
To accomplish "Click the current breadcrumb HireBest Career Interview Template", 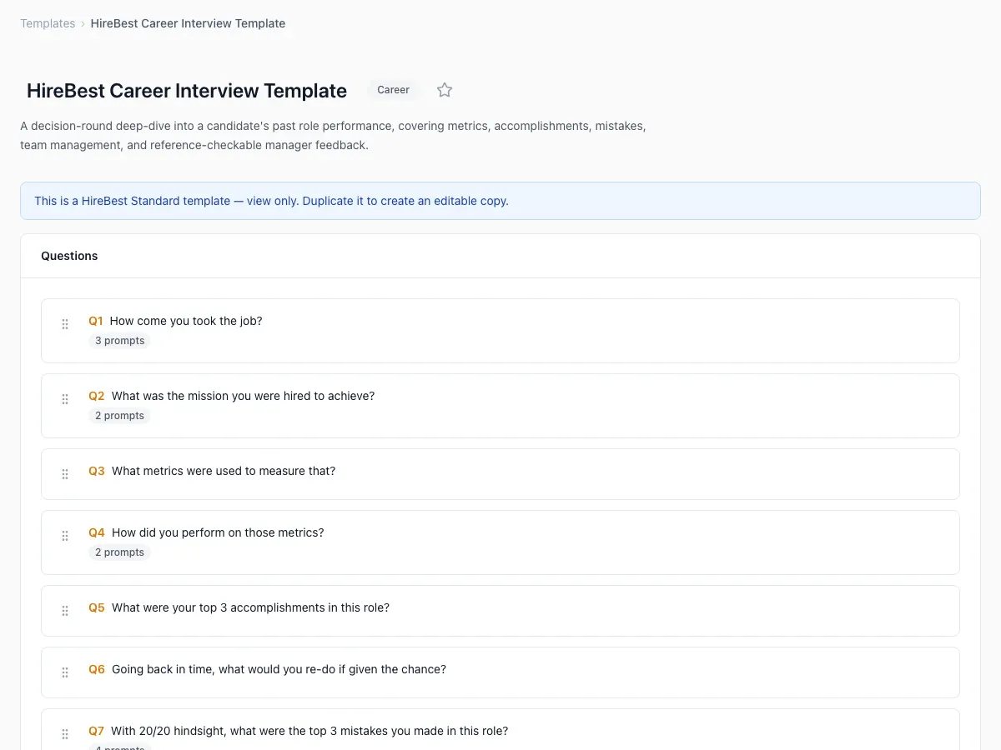I will [188, 23].
